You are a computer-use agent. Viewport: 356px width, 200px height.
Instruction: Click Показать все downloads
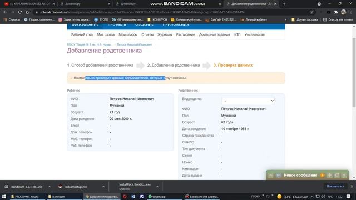(x=335, y=186)
